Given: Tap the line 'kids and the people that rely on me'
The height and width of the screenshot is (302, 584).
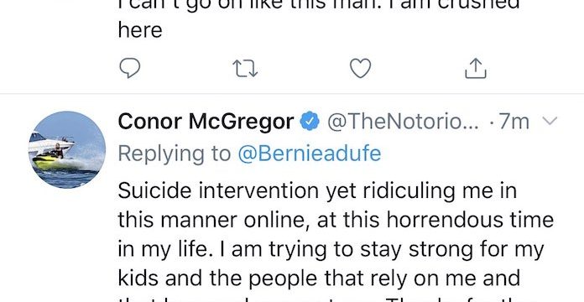Looking at the screenshot, I should [x=319, y=279].
